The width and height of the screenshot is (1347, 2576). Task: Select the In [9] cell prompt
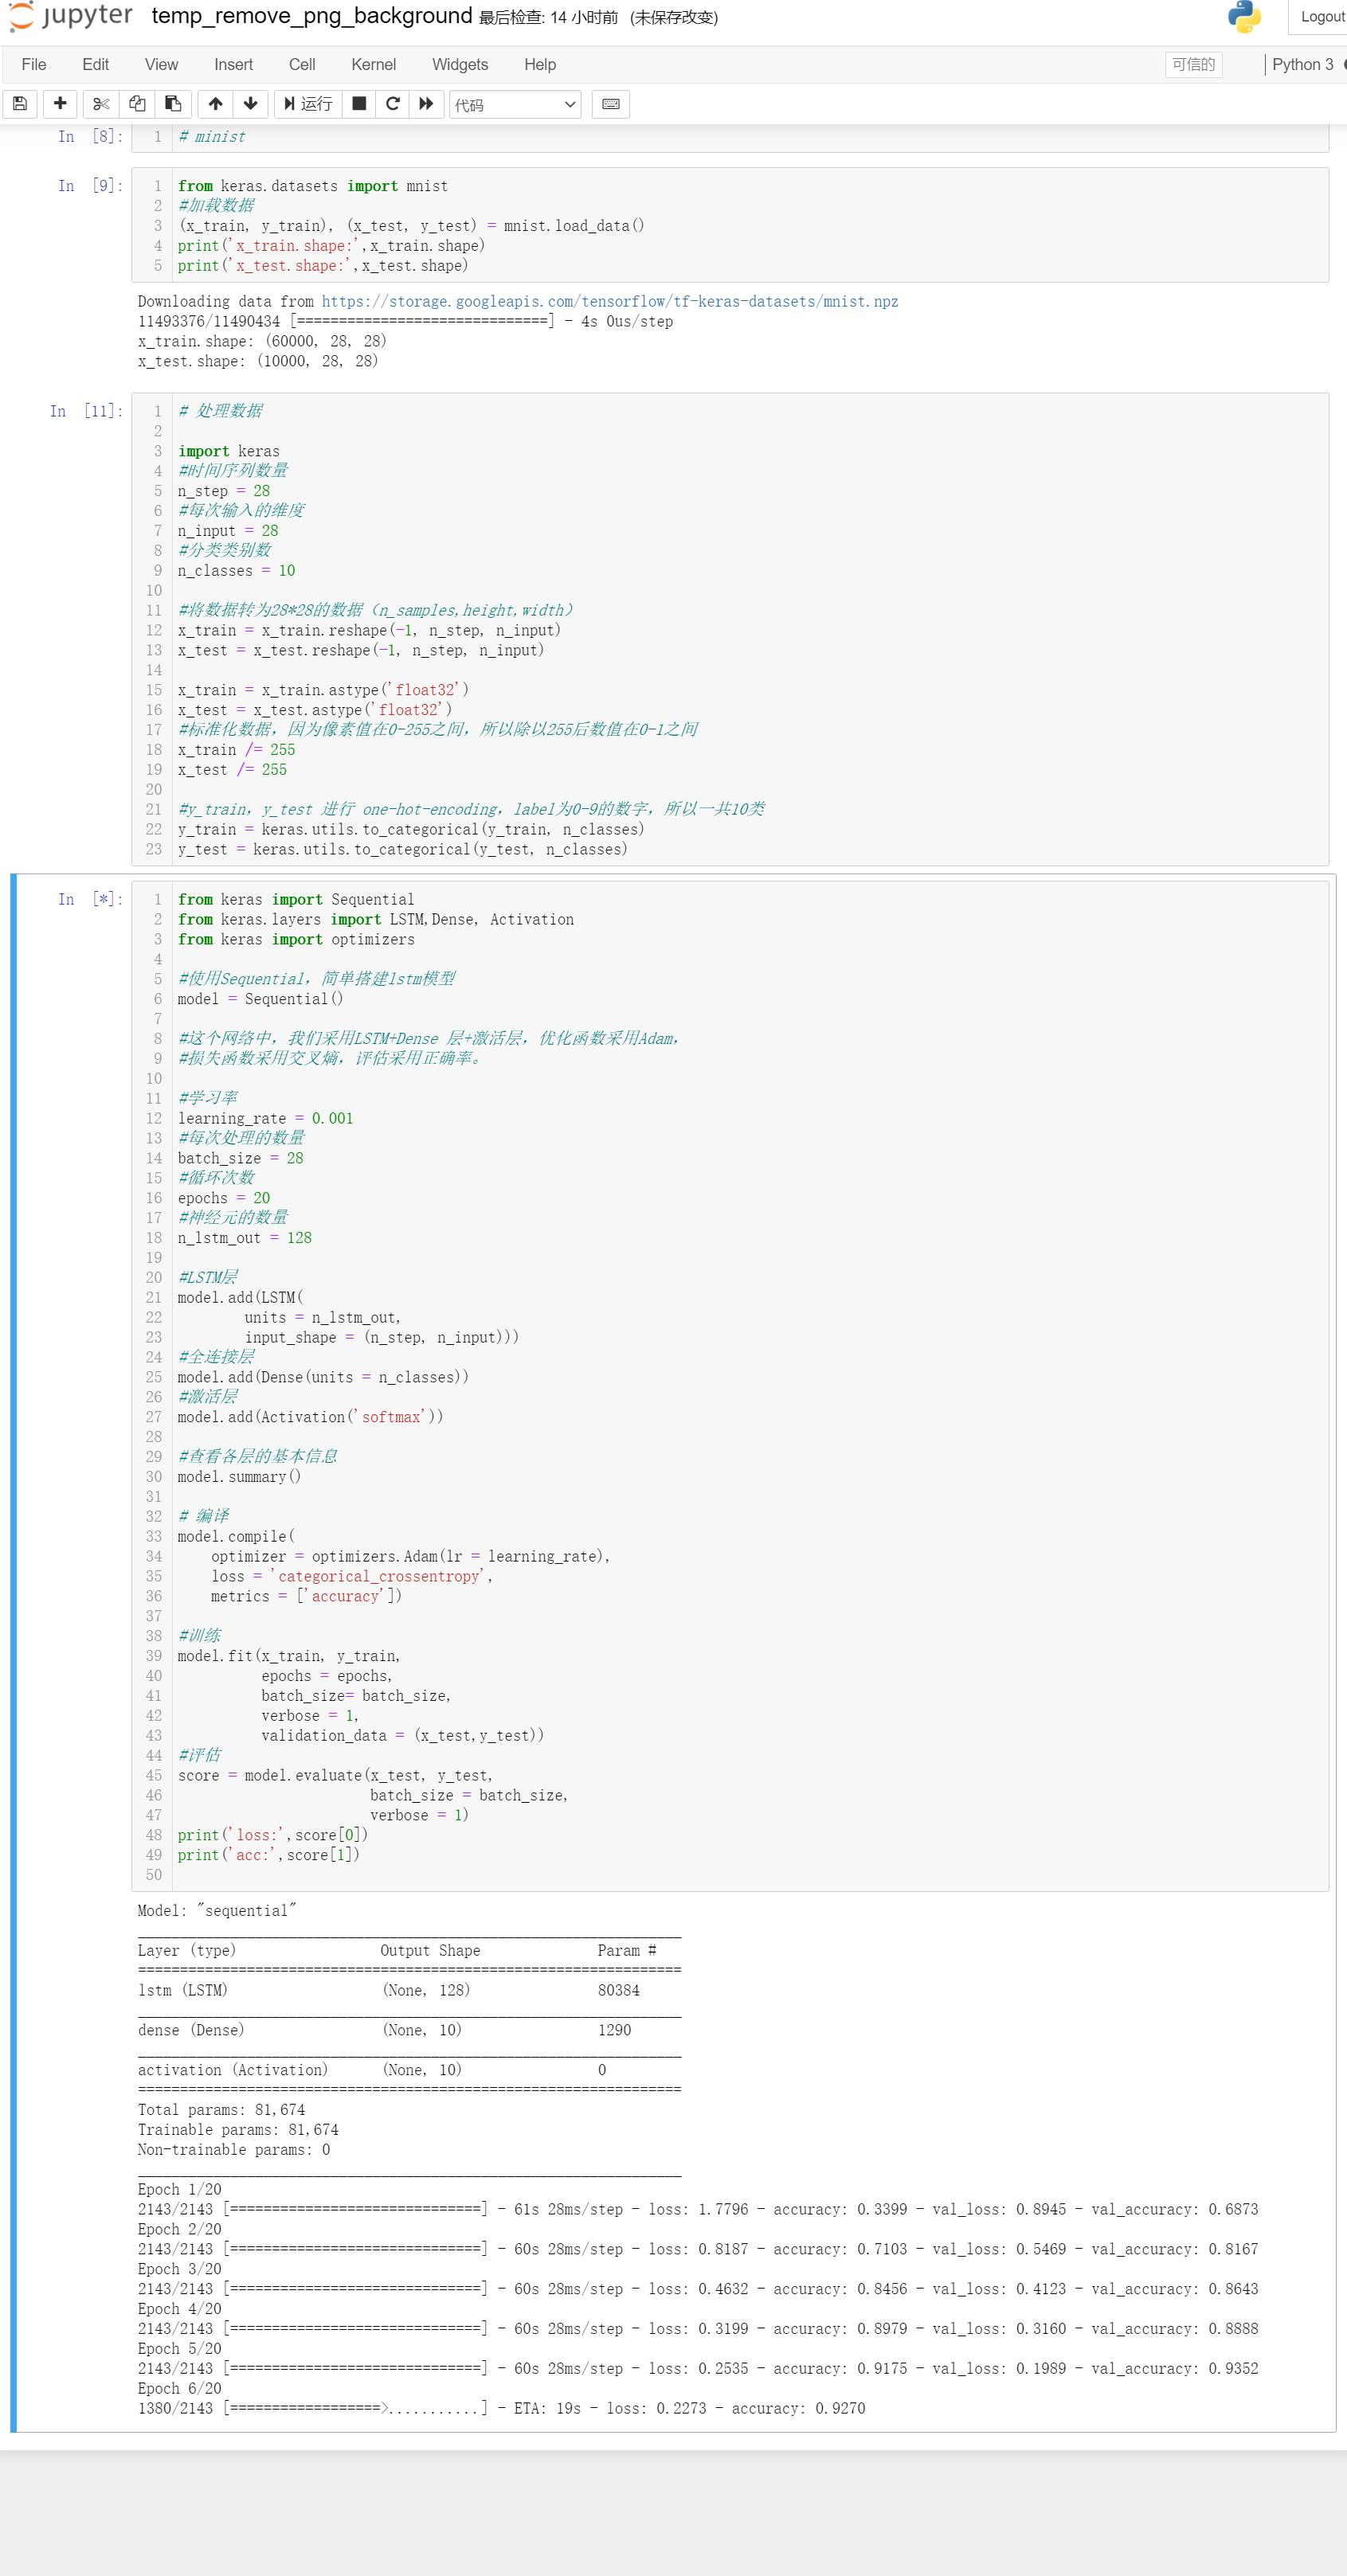[90, 186]
